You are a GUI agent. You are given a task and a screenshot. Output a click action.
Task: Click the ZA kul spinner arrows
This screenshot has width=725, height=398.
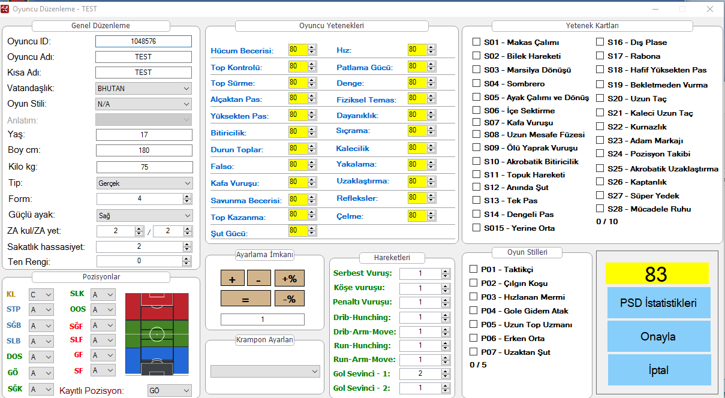click(140, 231)
